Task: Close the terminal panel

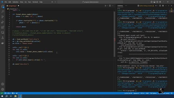Action: 172,6
